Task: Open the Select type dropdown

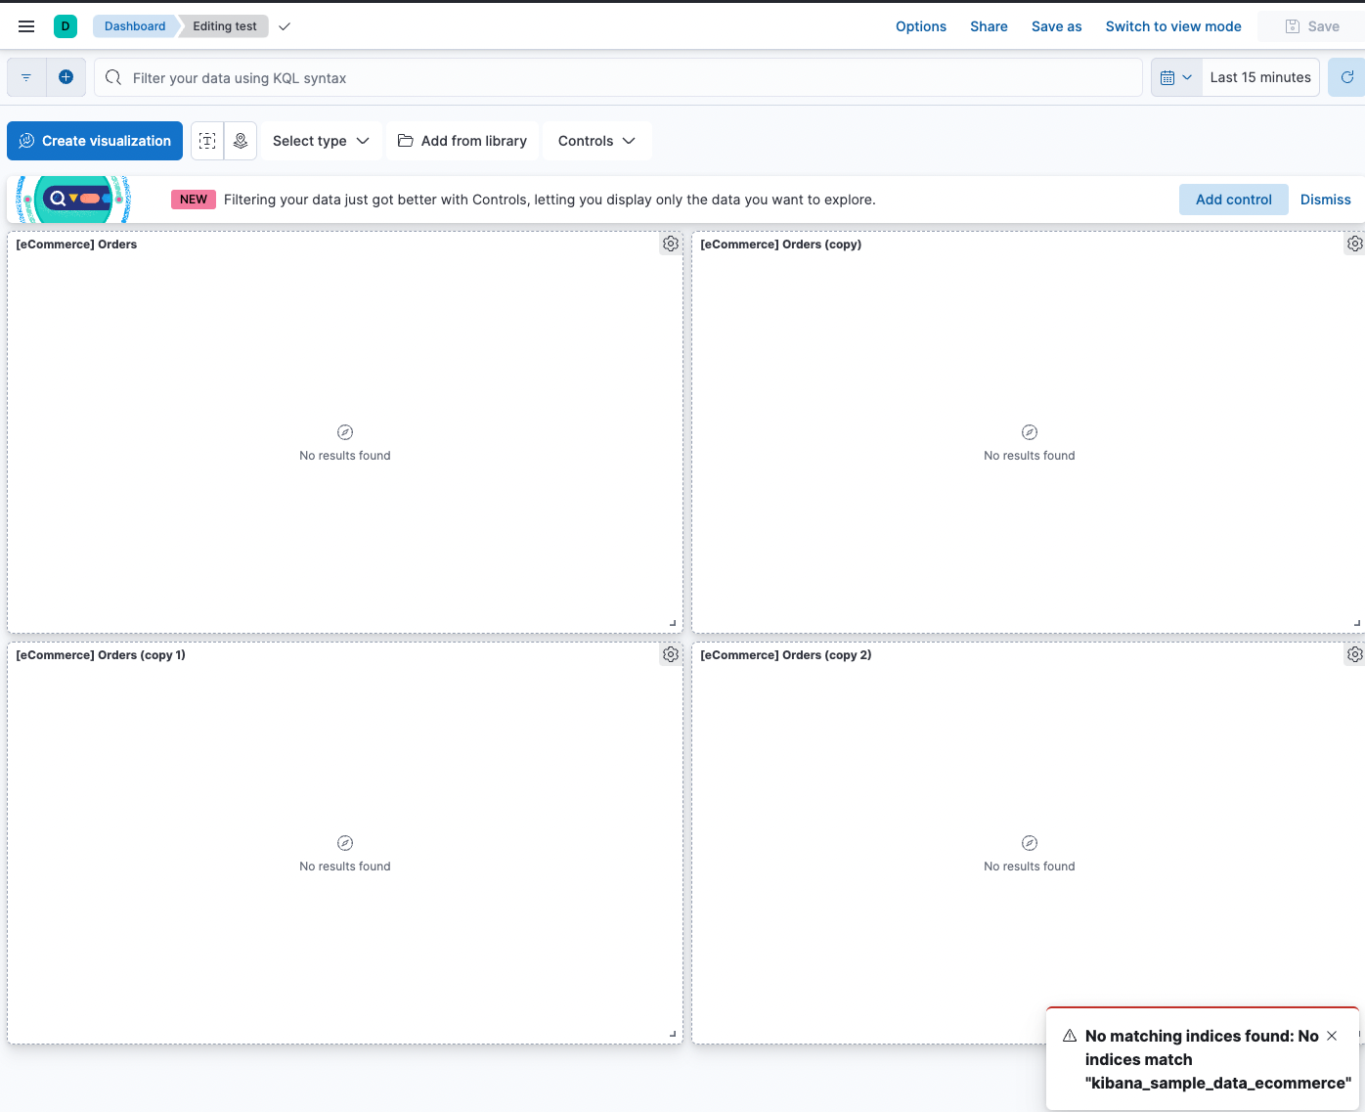Action: pos(321,141)
